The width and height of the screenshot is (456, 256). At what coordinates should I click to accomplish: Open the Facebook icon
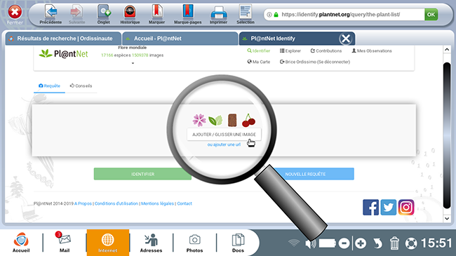coord(371,208)
